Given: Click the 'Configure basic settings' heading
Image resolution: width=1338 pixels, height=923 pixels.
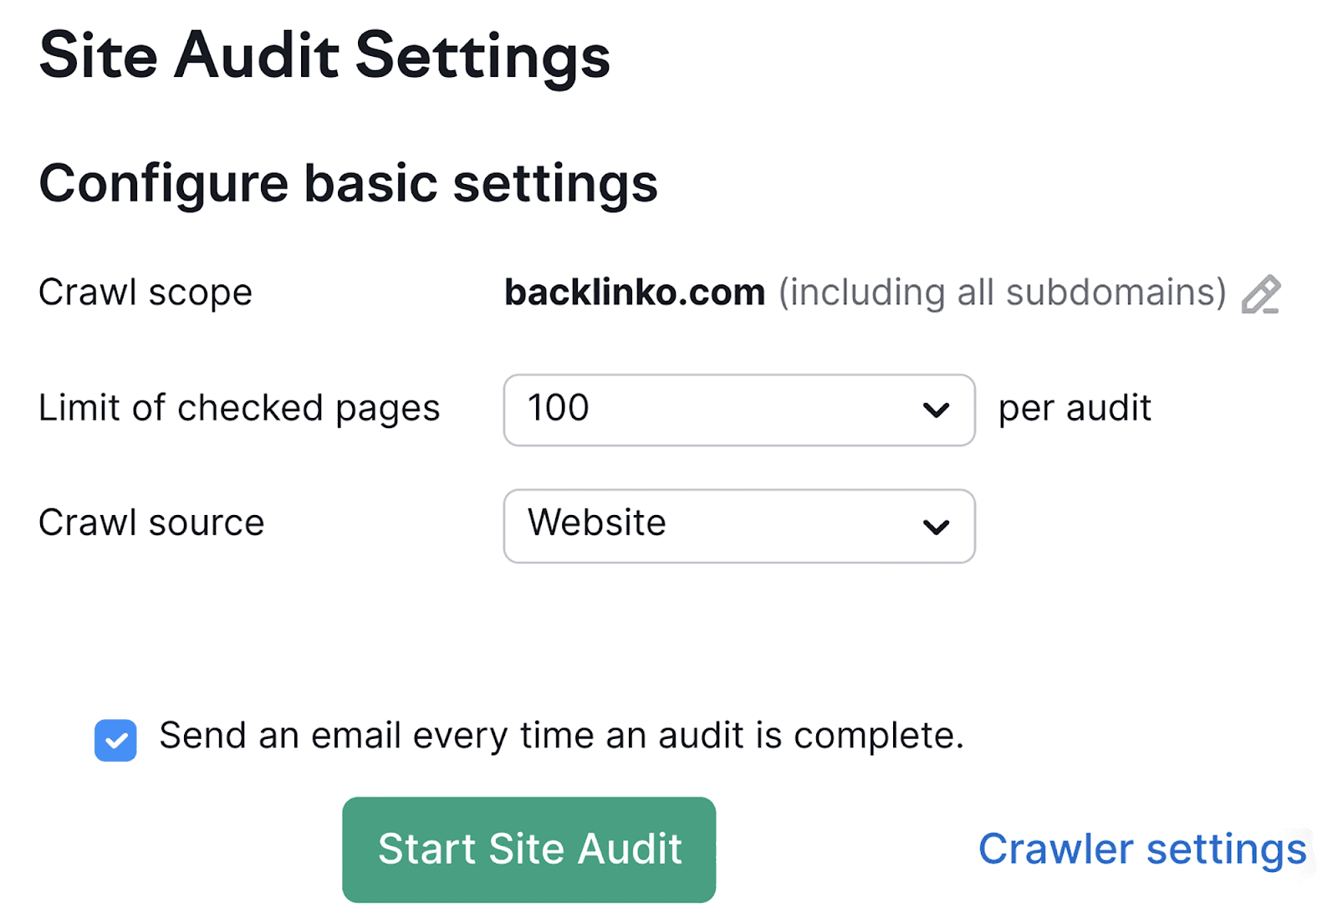Looking at the screenshot, I should 348,183.
